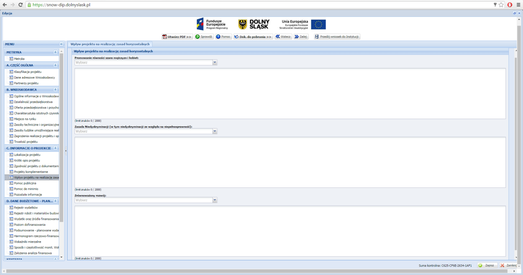The width and height of the screenshot is (523, 275).
Task: Go forward with Dalej button
Action: [x=301, y=37]
